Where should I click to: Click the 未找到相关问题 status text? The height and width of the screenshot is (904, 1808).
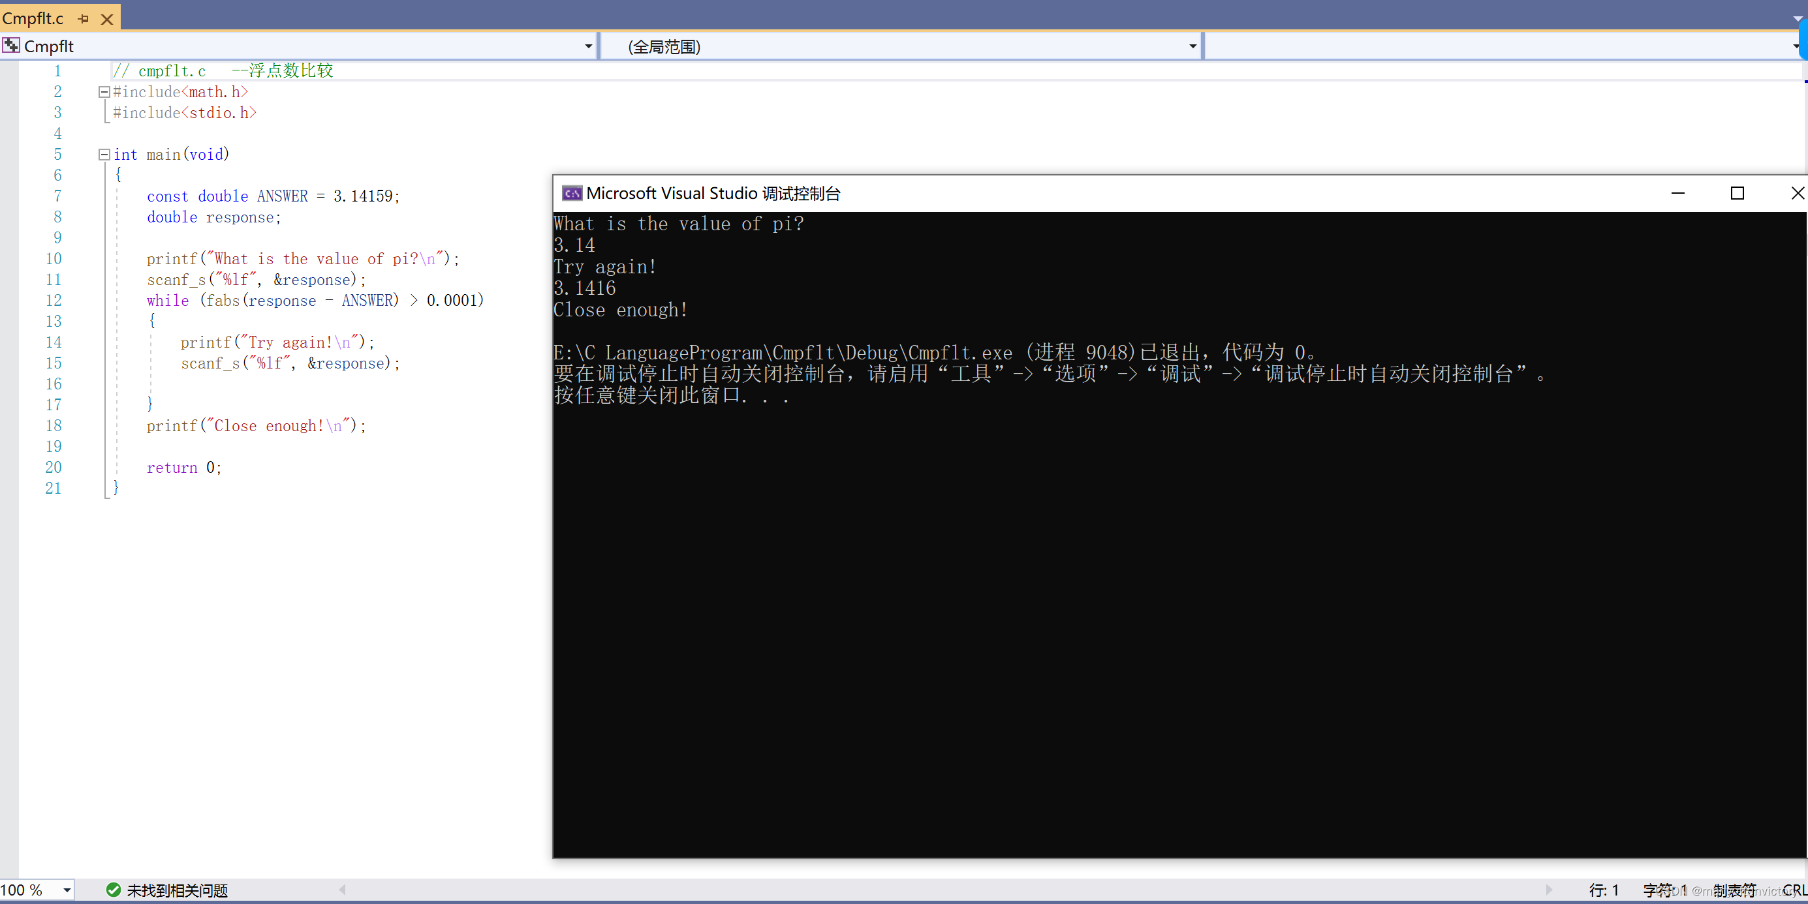click(177, 890)
